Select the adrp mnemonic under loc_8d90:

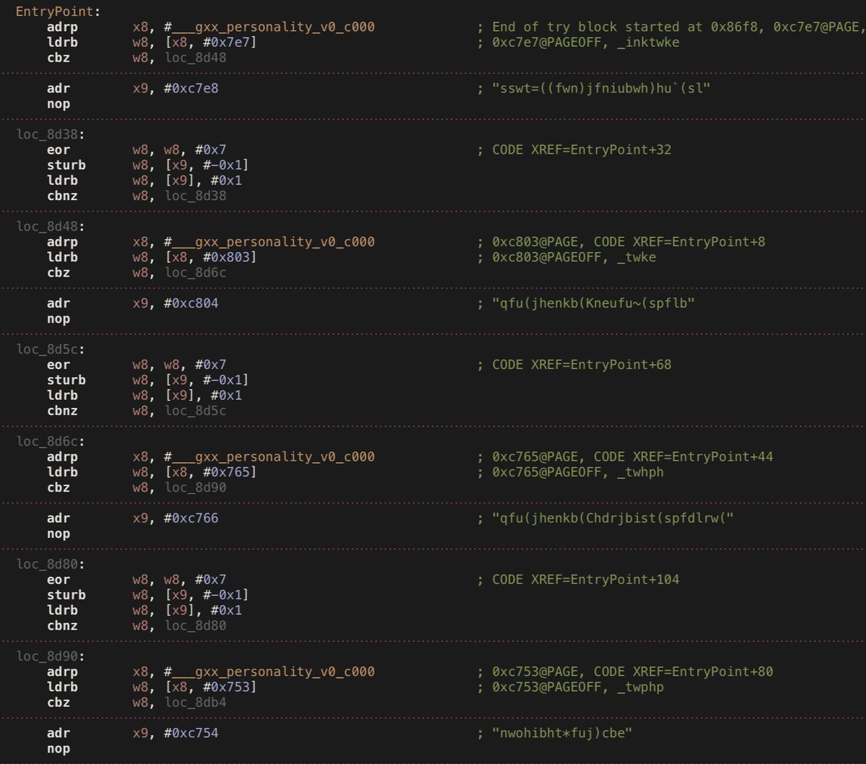pyautogui.click(x=62, y=672)
